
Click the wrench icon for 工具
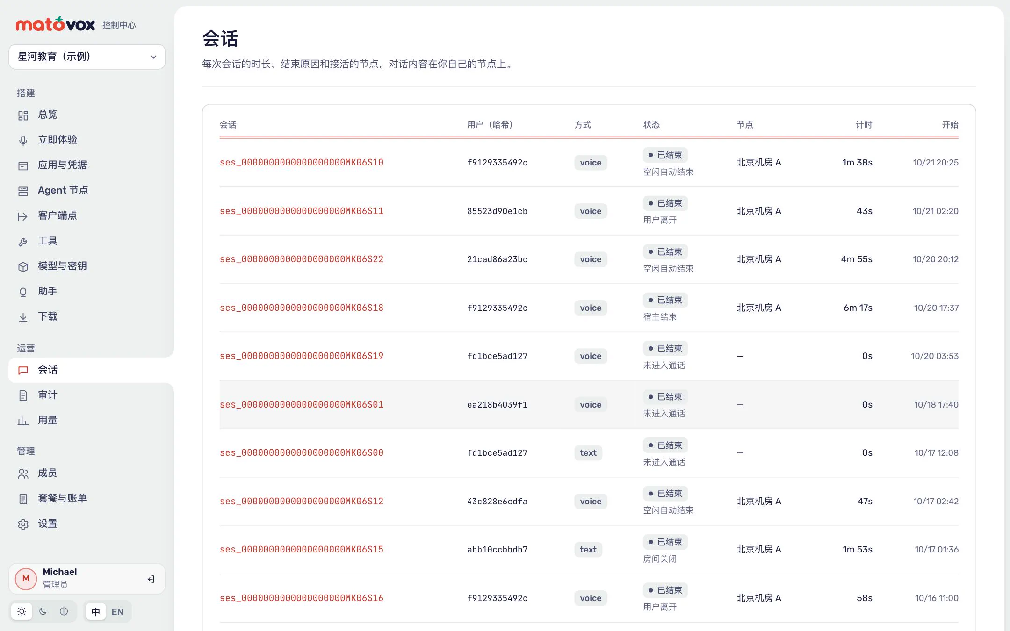(23, 241)
